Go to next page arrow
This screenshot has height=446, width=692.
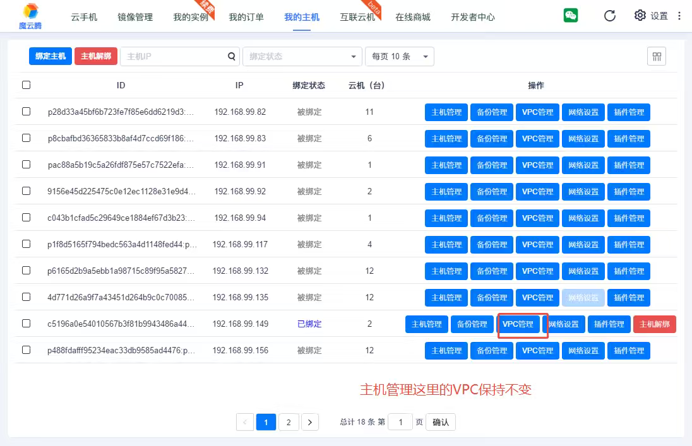309,422
